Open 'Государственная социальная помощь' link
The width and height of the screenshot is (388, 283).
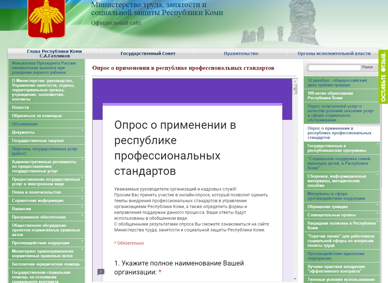[46, 276]
